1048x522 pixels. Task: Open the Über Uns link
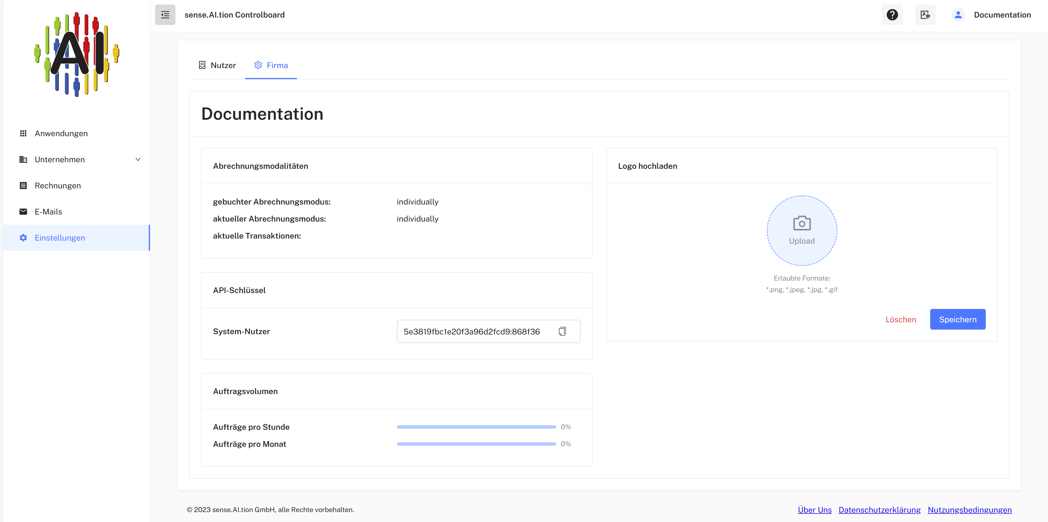point(815,510)
